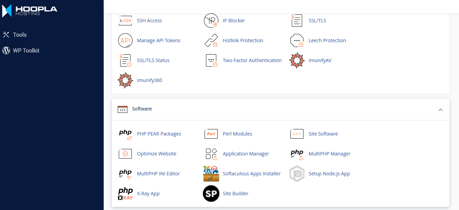Click the X-Ray App php icon
This screenshot has width=459, height=210.
125,194
